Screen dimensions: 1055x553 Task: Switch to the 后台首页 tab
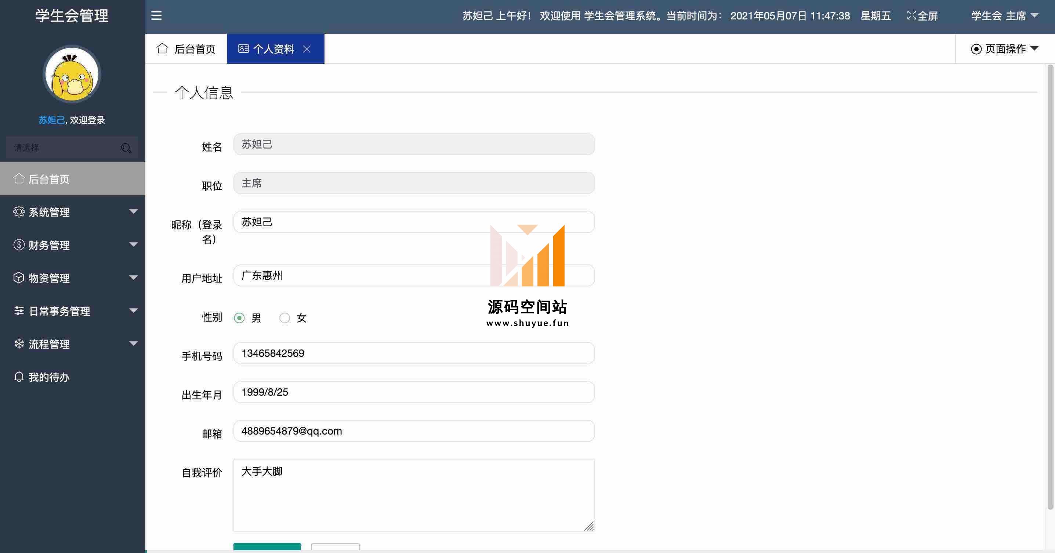tap(186, 49)
